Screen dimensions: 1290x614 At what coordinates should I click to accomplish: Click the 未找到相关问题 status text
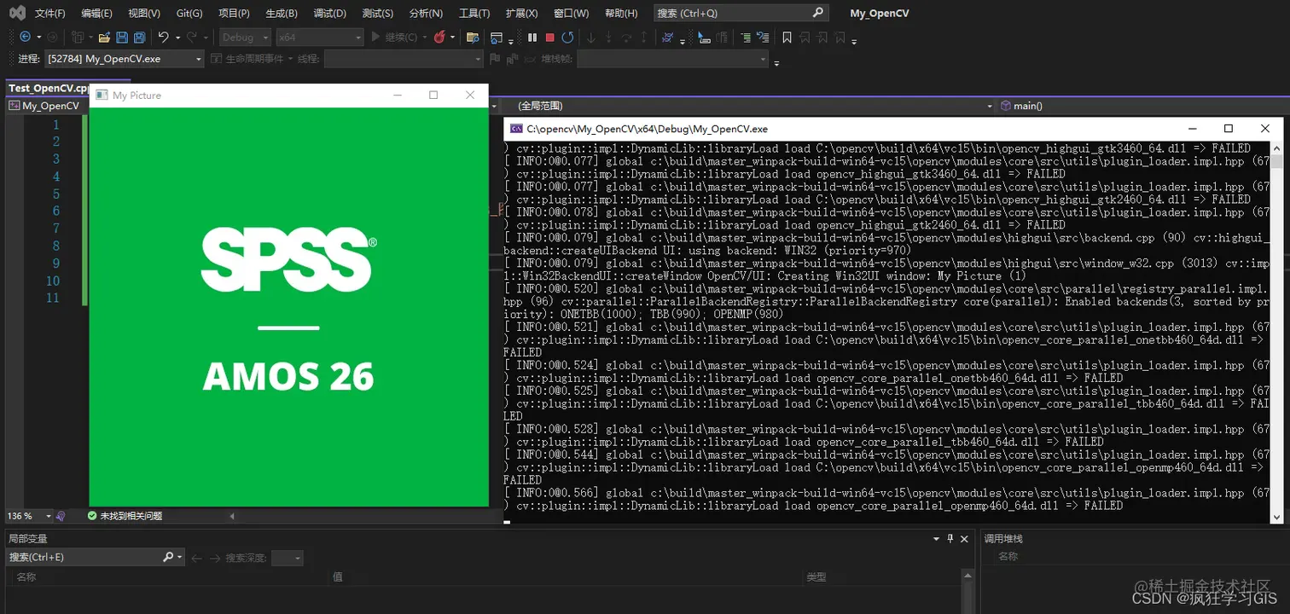click(x=131, y=516)
